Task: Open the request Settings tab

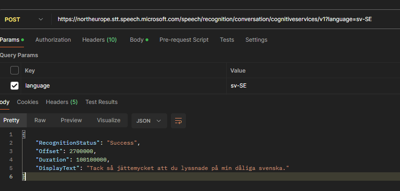Action: 256,40
